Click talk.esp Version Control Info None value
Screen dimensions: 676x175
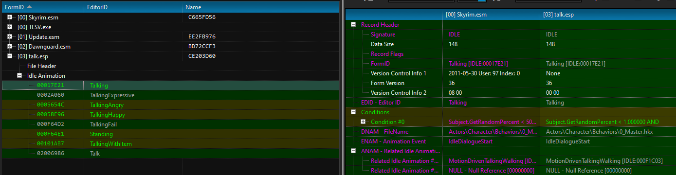click(x=553, y=73)
